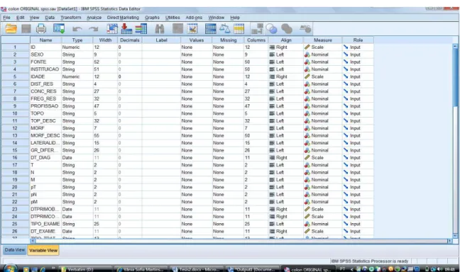Viewport: 460px width, 272px height.
Task: Switch to Tese2.docx taskbar button
Action: pyautogui.click(x=196, y=269)
